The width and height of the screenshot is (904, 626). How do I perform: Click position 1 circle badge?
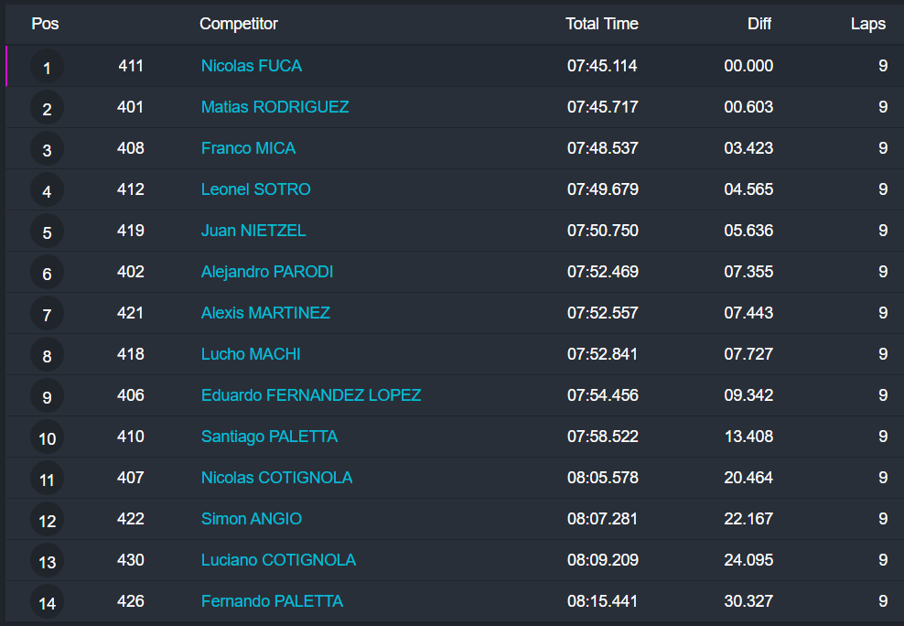pyautogui.click(x=47, y=67)
